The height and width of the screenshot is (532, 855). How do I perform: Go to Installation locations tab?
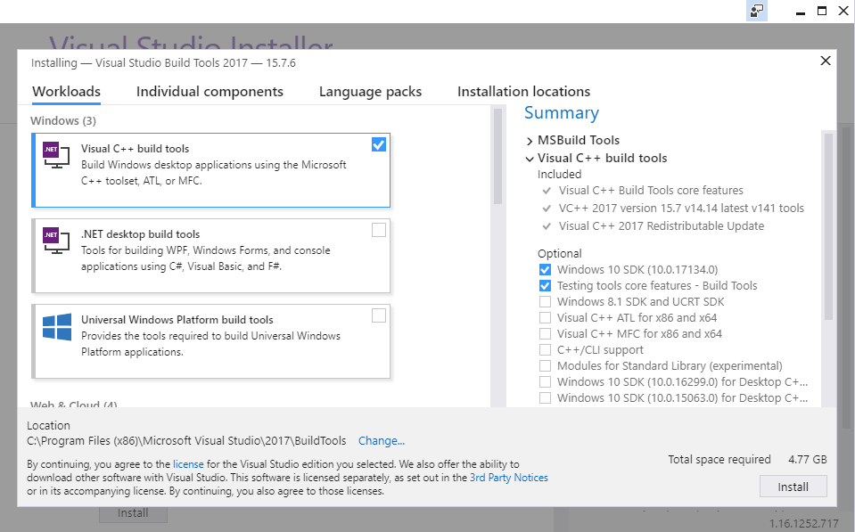[523, 92]
